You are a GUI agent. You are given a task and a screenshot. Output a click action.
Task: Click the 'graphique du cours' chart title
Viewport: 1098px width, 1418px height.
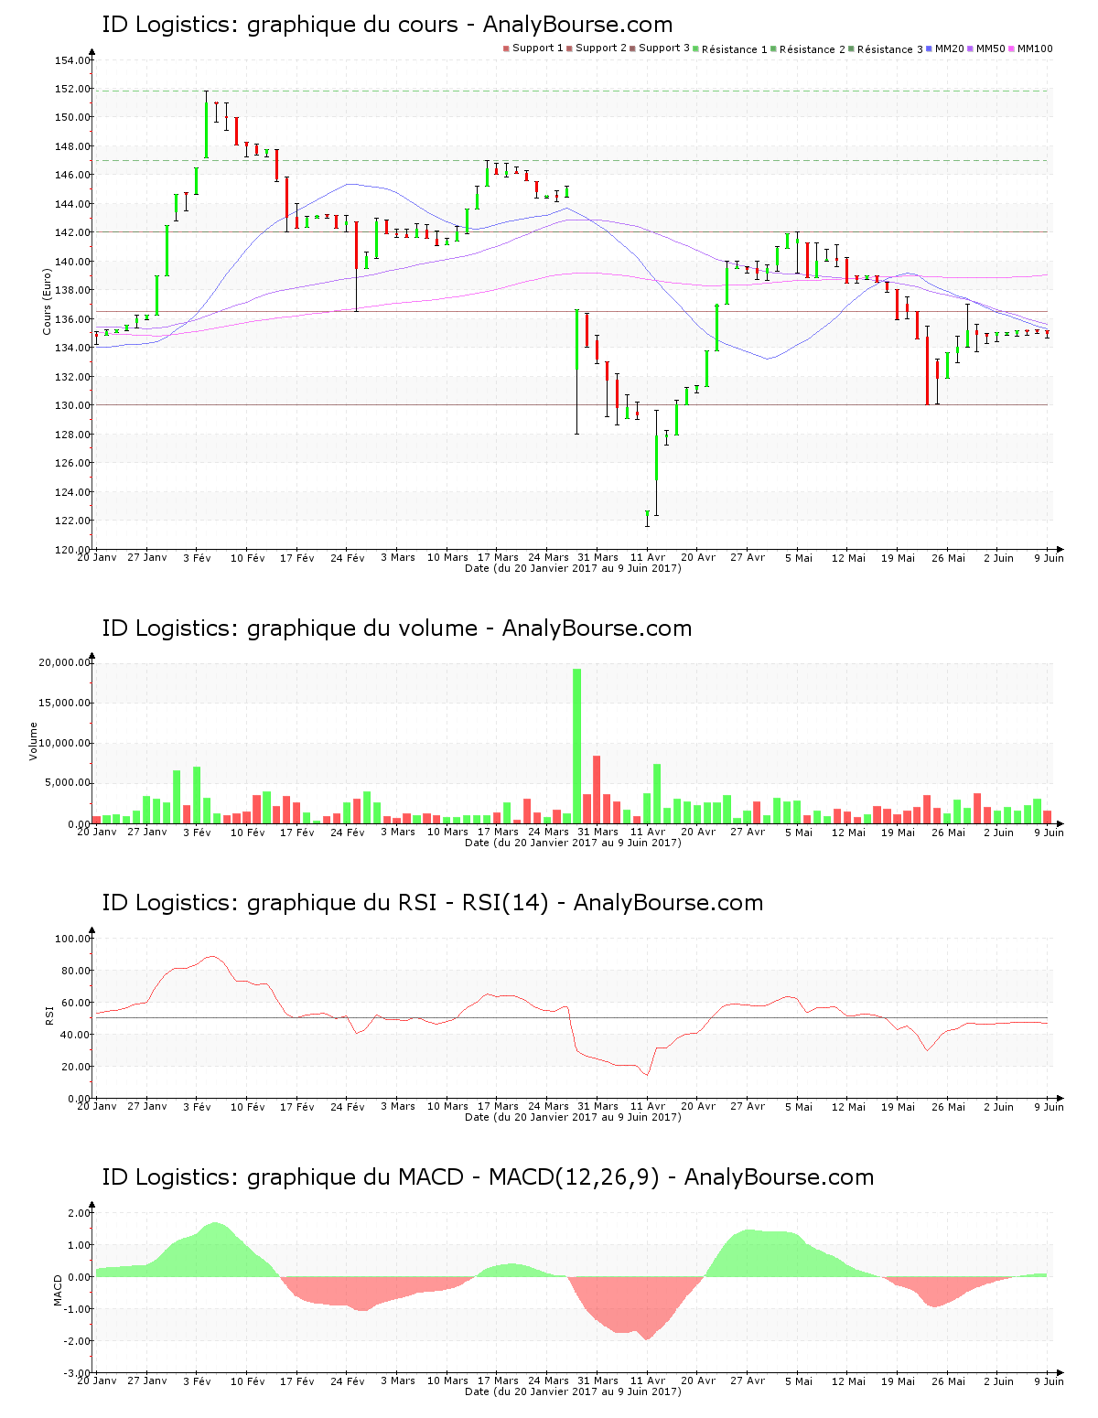pos(387,25)
